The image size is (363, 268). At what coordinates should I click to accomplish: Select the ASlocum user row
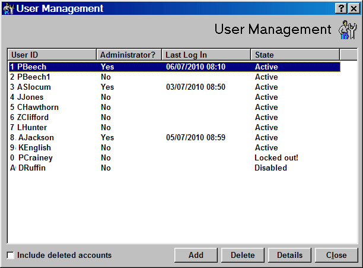[174, 87]
